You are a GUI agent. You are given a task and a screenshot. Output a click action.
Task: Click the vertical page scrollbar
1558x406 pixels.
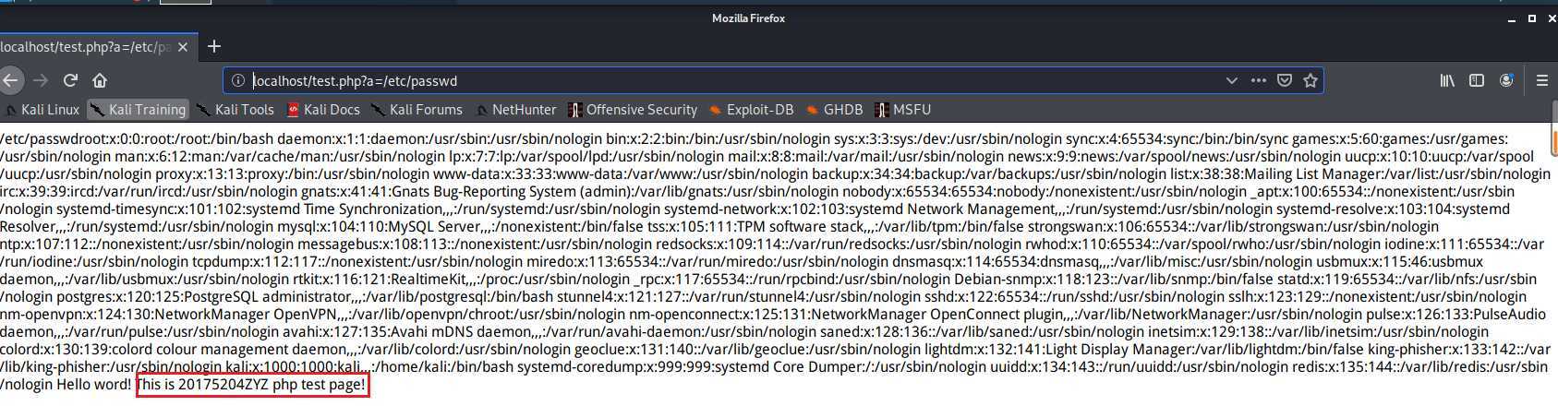1553,264
